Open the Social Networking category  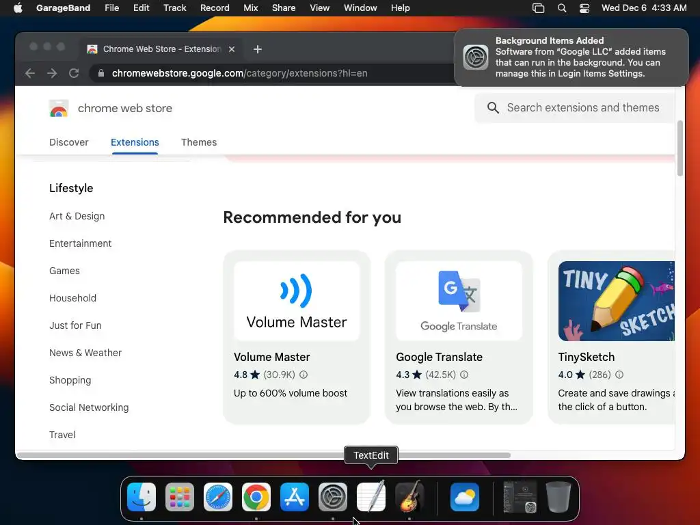coord(89,407)
